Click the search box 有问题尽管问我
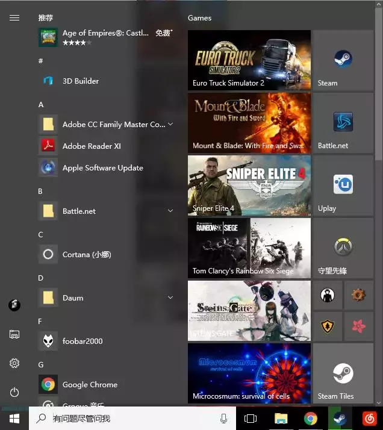The height and width of the screenshot is (430, 383). tap(132, 419)
